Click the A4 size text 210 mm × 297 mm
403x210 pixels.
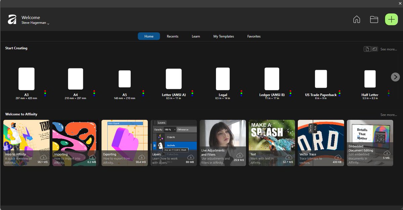coord(76,98)
